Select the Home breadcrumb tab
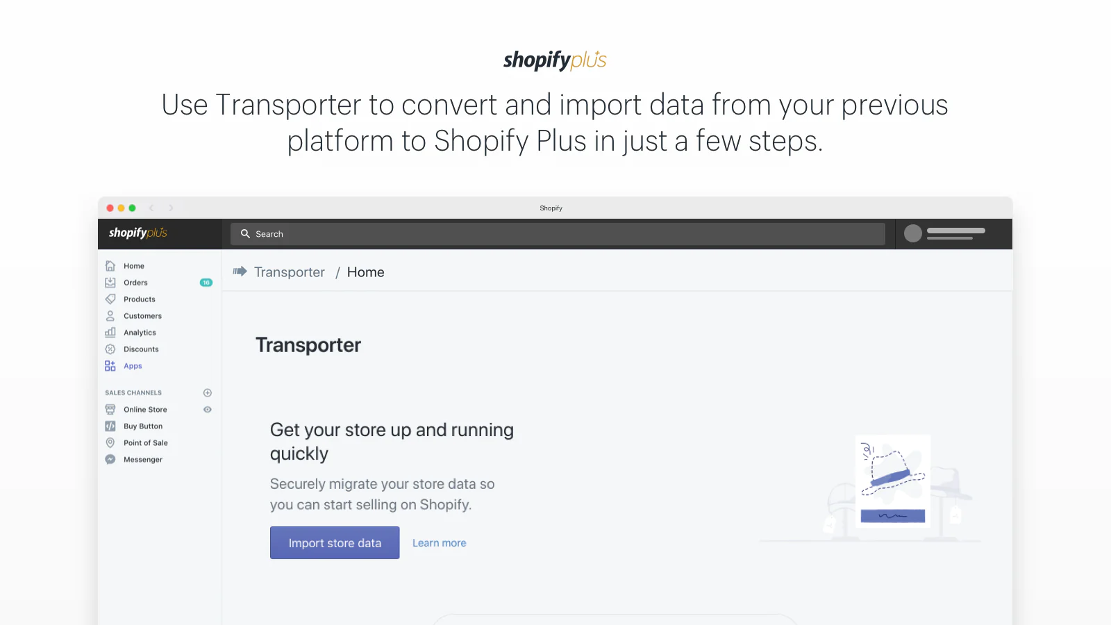The height and width of the screenshot is (625, 1111). tap(365, 272)
